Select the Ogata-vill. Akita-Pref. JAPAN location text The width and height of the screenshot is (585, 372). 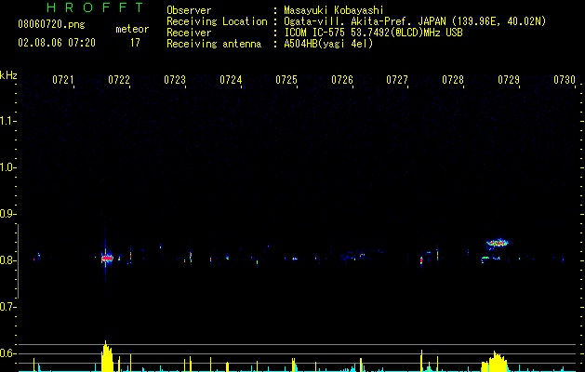point(415,21)
